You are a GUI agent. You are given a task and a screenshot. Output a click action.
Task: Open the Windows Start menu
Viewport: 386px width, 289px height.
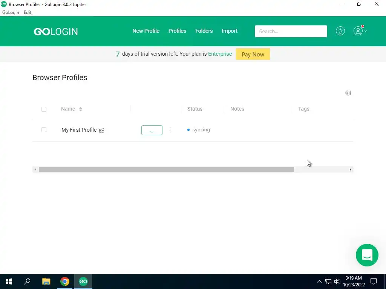[9, 281]
